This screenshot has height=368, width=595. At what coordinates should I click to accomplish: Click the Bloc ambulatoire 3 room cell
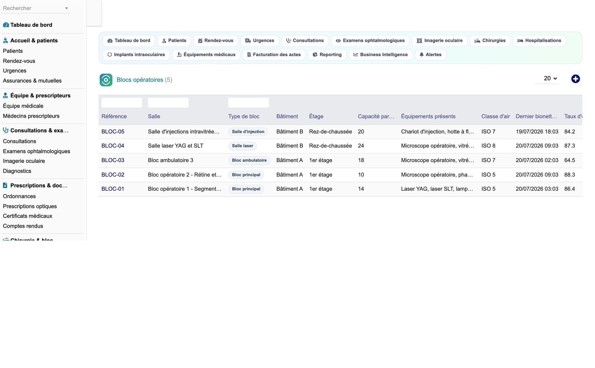[171, 160]
